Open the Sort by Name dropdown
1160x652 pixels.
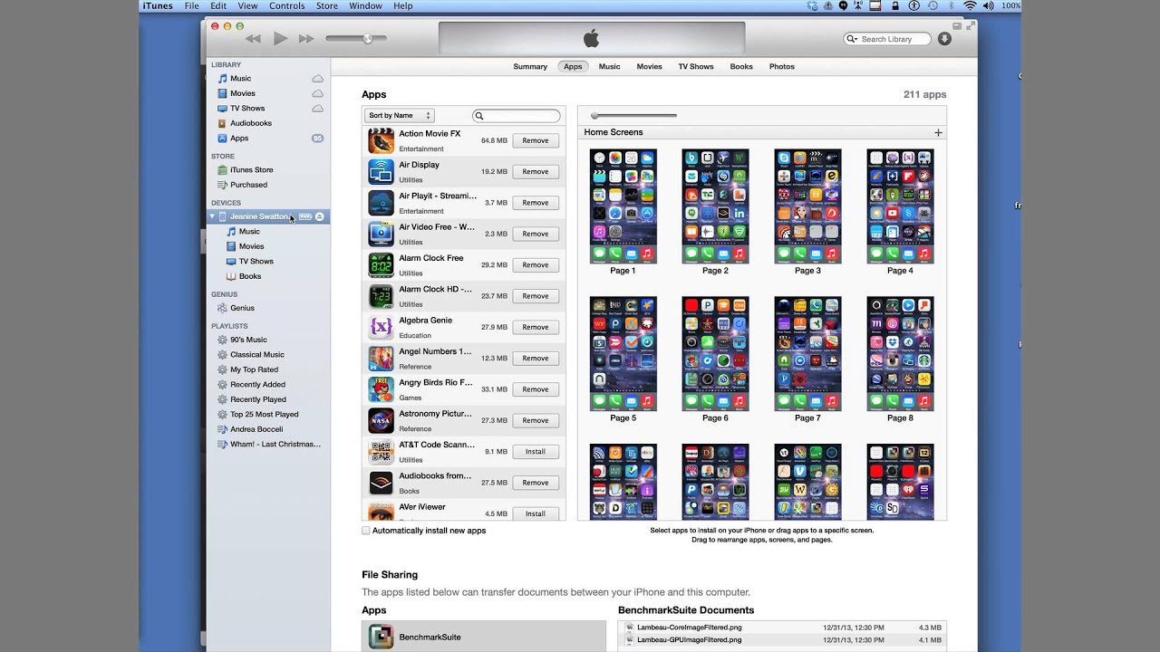pos(400,116)
